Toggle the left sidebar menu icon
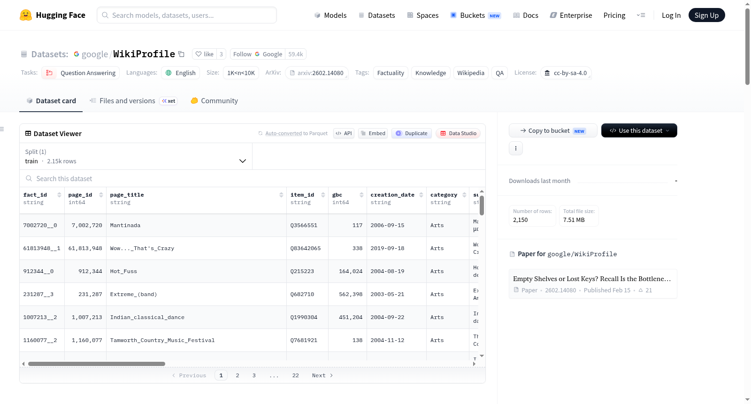Screen dimensions: 751x404 [2, 129]
